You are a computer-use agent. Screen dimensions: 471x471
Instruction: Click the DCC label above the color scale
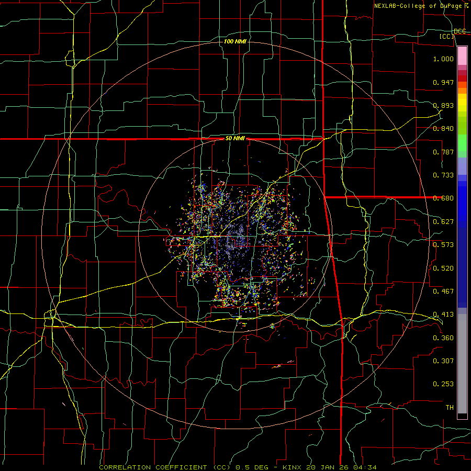pyautogui.click(x=459, y=31)
